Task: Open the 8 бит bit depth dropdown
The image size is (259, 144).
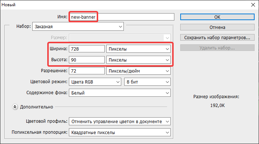Action: pos(147,82)
